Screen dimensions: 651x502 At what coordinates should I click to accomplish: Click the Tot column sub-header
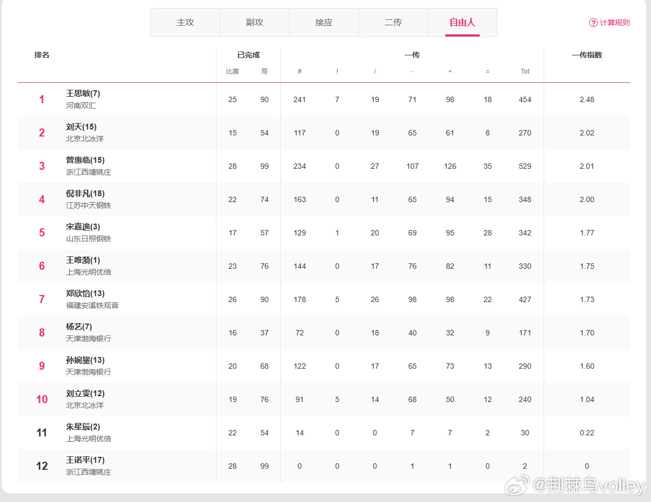(525, 71)
